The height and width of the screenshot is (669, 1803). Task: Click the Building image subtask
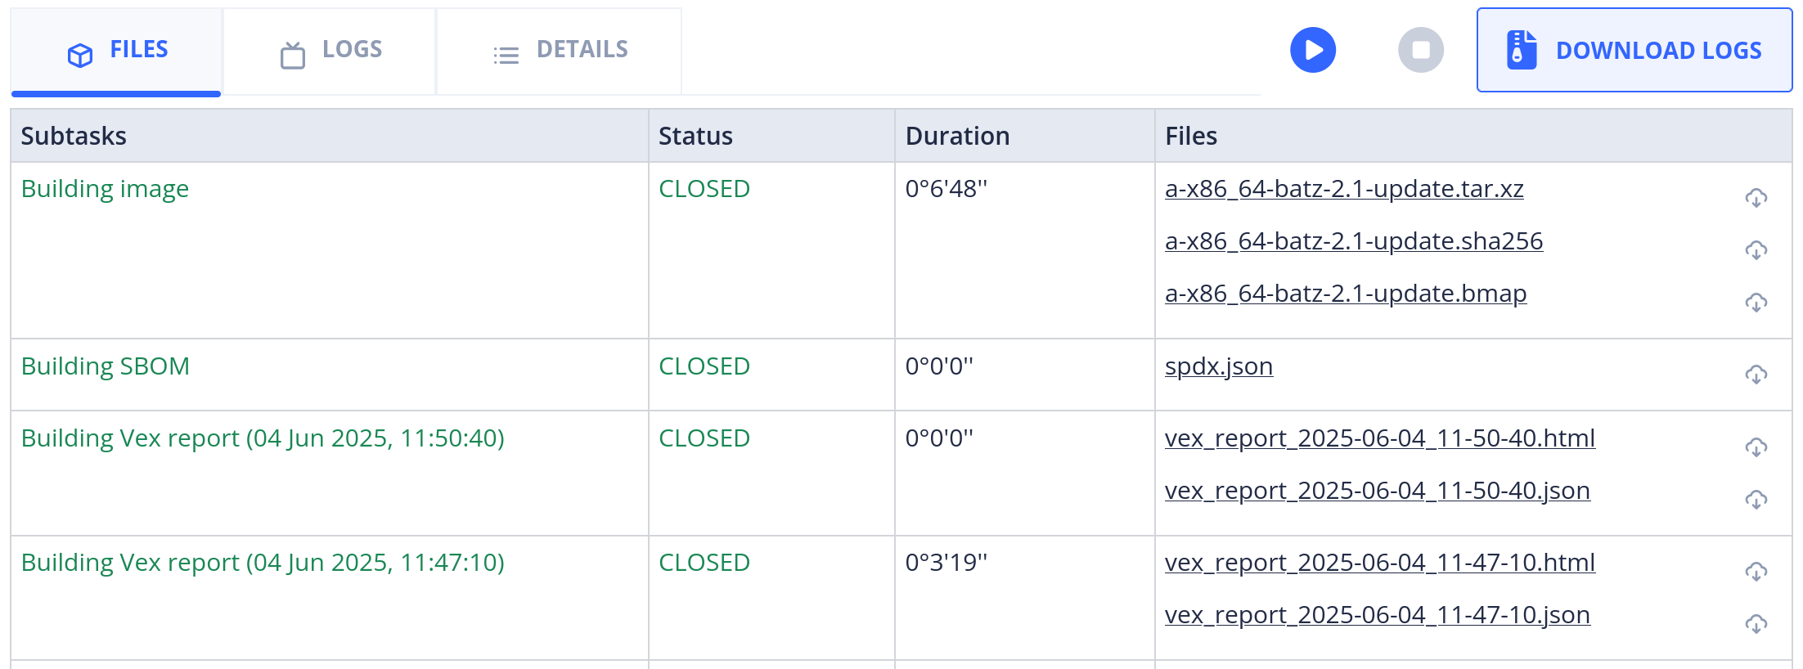[x=105, y=189]
